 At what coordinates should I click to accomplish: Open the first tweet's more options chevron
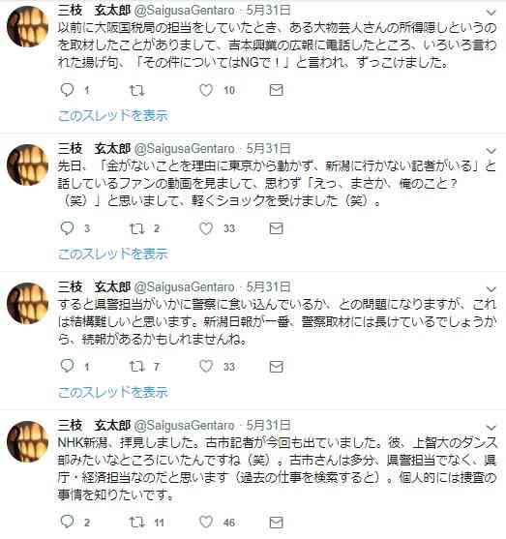[x=491, y=13]
